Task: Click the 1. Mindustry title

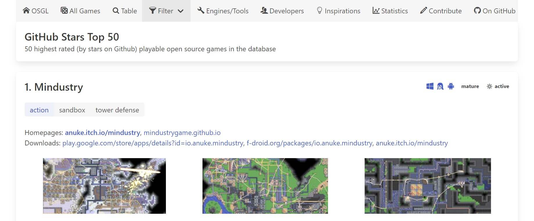Action: click(54, 87)
